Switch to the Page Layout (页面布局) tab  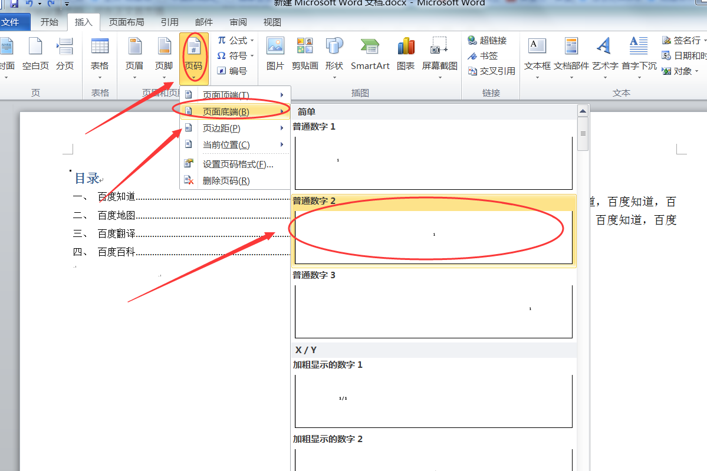pyautogui.click(x=127, y=22)
